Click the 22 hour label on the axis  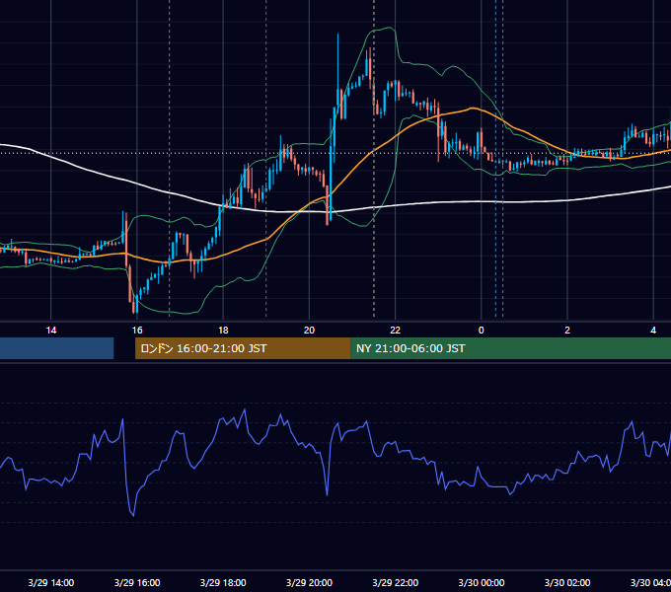(395, 331)
